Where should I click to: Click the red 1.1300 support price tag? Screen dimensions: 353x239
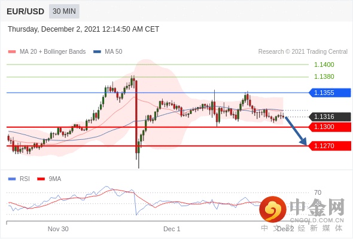330,127
